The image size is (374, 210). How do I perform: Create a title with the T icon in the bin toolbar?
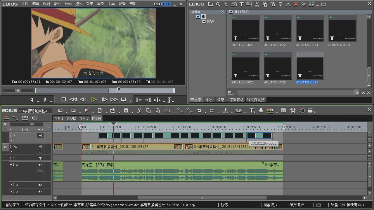click(241, 4)
